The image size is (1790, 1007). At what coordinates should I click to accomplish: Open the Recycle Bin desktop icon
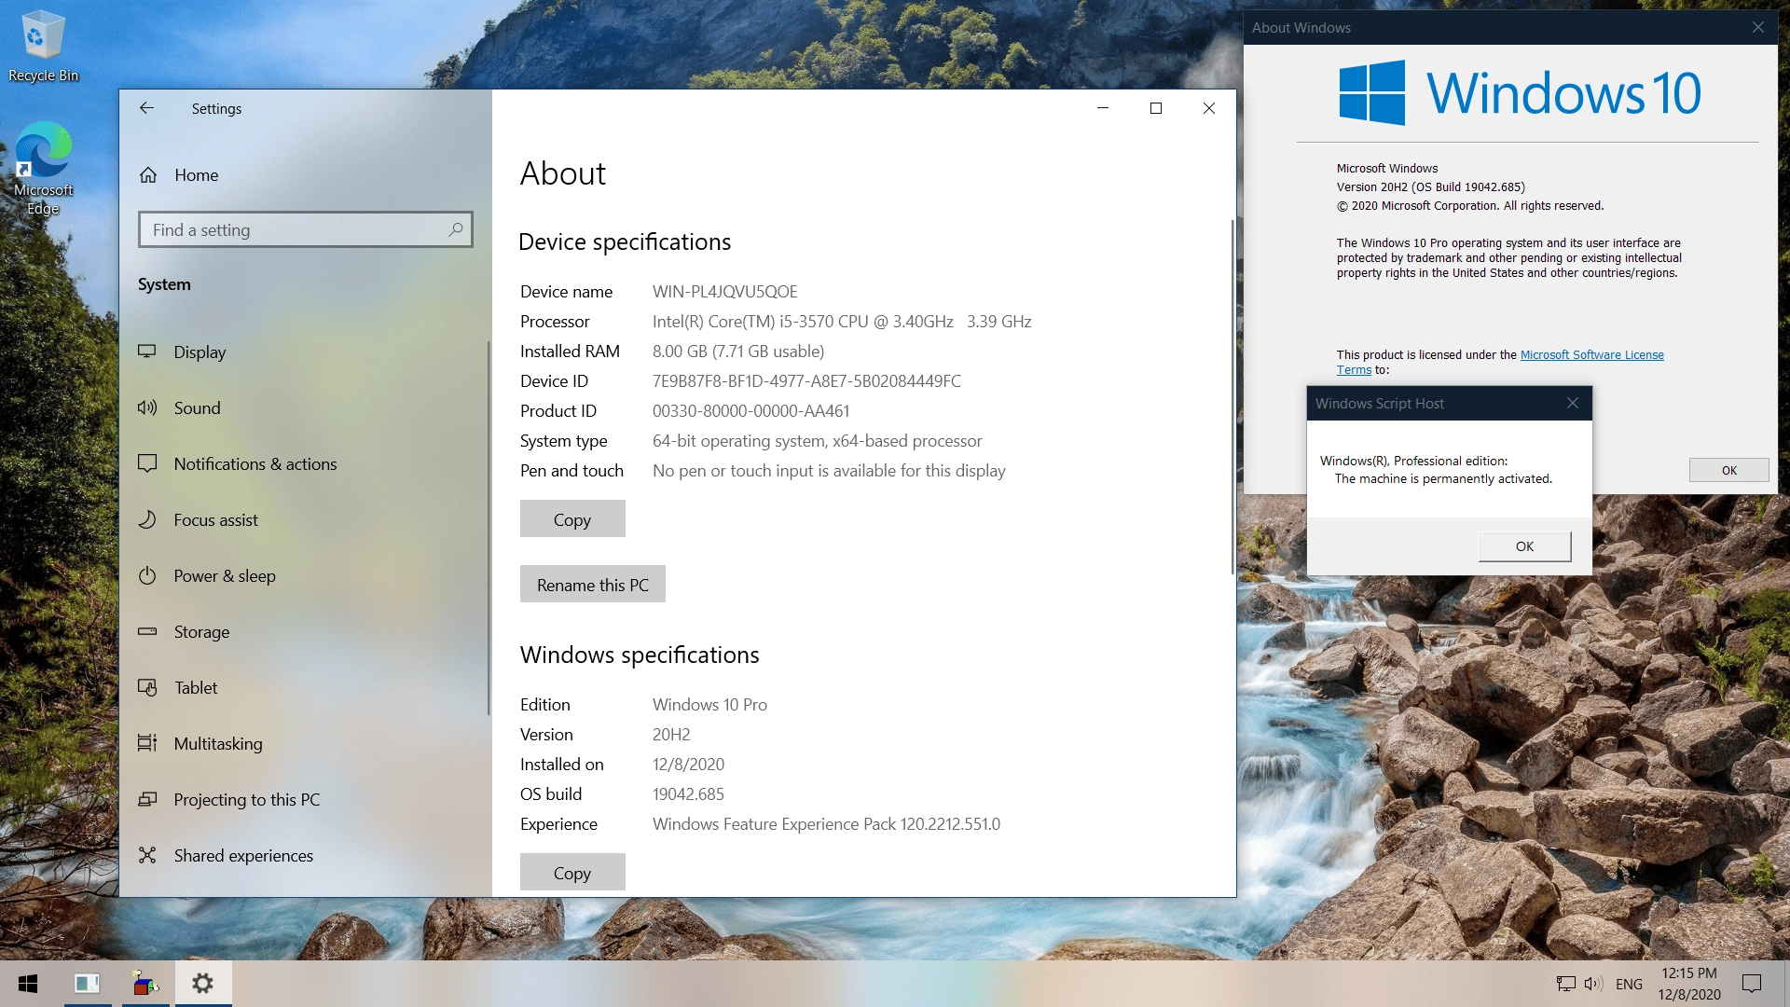click(x=43, y=46)
